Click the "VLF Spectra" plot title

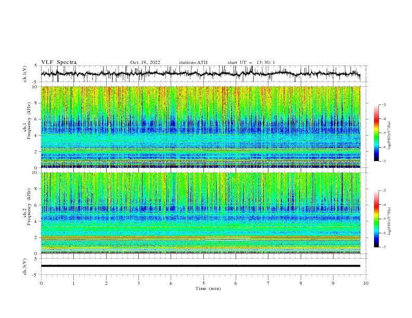59,62
